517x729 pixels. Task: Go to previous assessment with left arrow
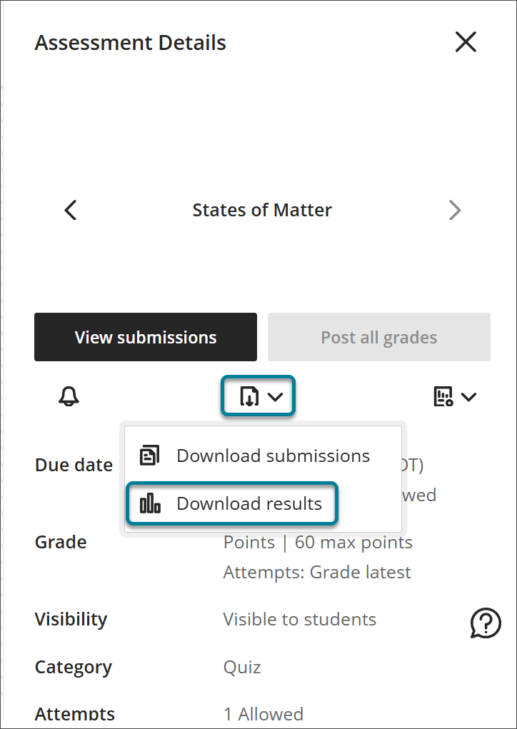click(x=70, y=210)
